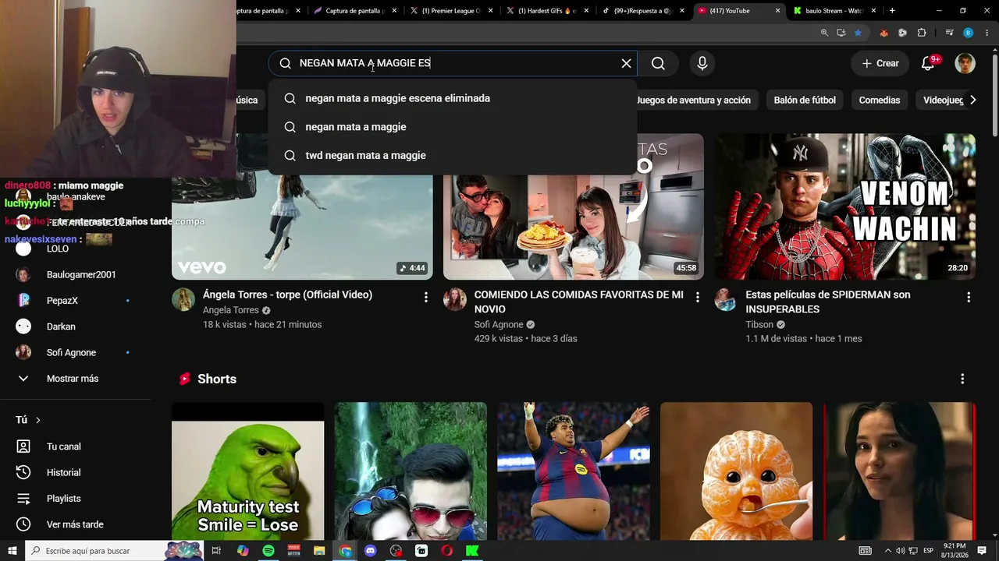The height and width of the screenshot is (561, 999).
Task: Open VENOM WACHIN Spiderman video thumbnail
Action: pyautogui.click(x=845, y=206)
